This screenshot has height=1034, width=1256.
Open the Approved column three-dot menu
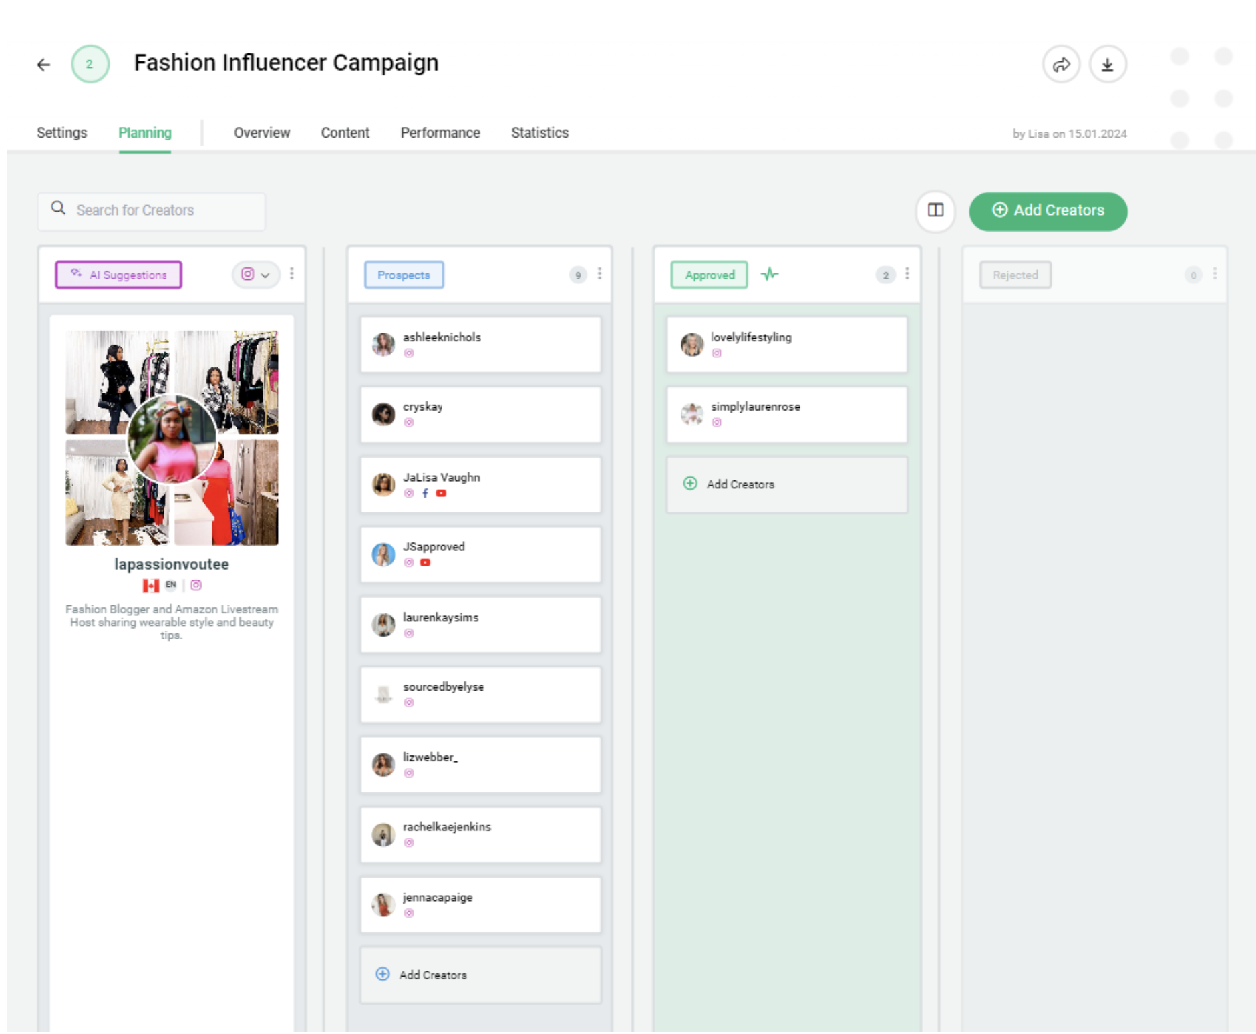point(907,273)
